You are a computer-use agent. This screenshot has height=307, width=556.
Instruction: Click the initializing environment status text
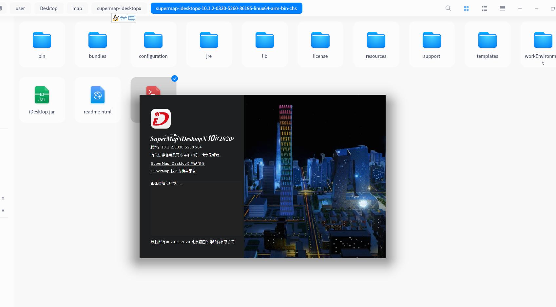point(167,183)
